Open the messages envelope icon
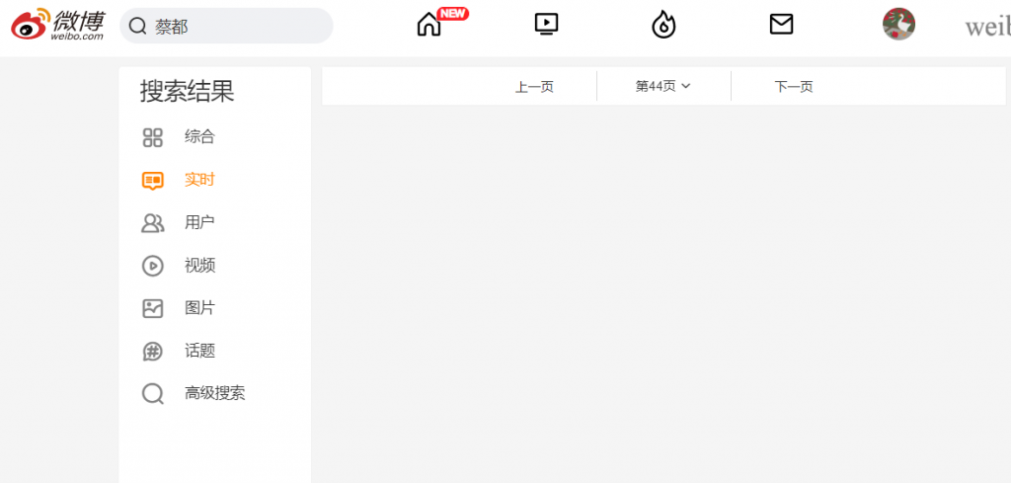Screen dimensions: 1011x483 pos(781,25)
